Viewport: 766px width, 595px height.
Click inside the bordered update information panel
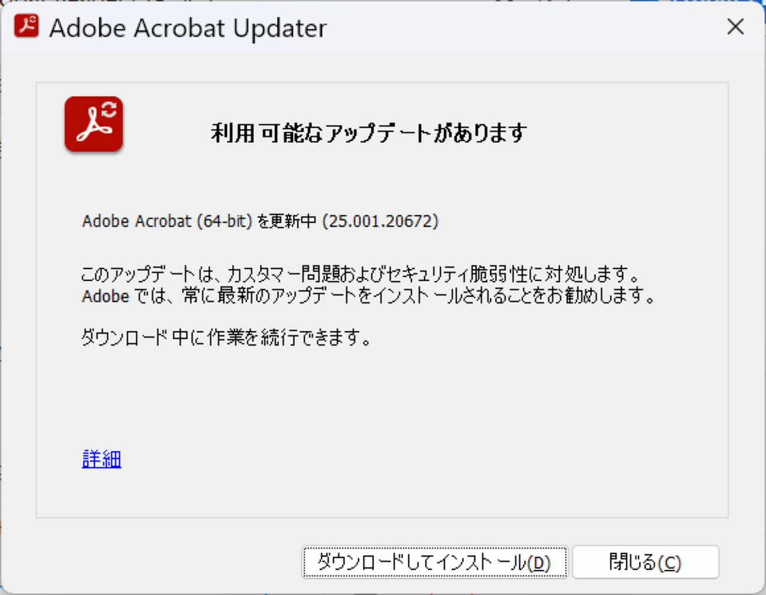[x=383, y=400]
